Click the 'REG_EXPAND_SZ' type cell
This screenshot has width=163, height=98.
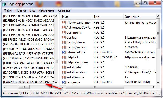pyautogui.click(x=105, y=57)
